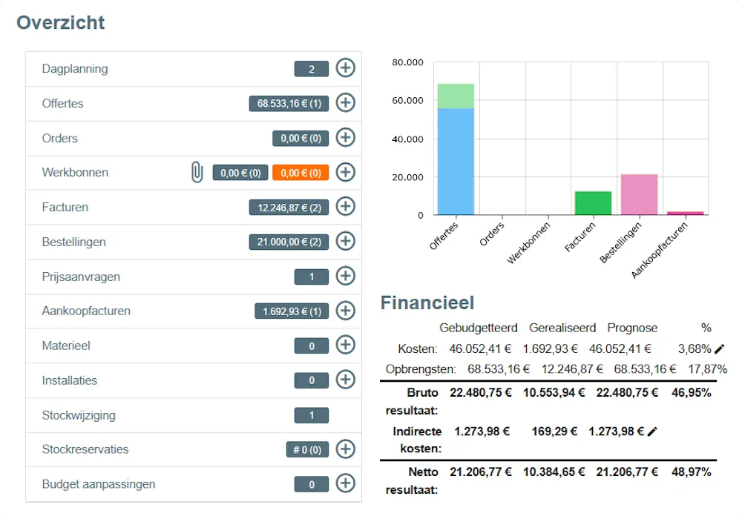742x519 pixels.
Task: Open the paperclip attachment icon in Werkbonnen
Action: point(197,172)
